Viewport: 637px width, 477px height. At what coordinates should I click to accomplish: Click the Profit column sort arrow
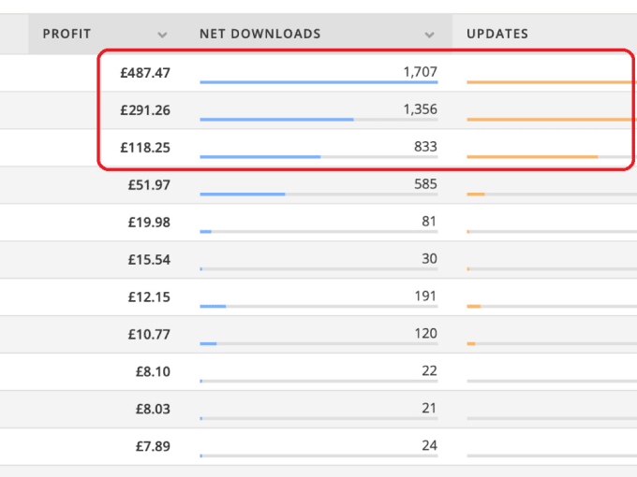[x=162, y=35]
